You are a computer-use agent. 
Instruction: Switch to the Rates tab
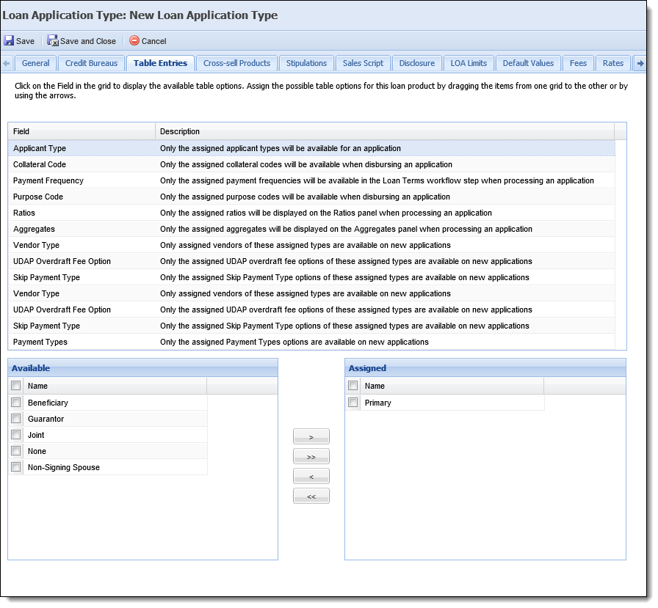[613, 63]
